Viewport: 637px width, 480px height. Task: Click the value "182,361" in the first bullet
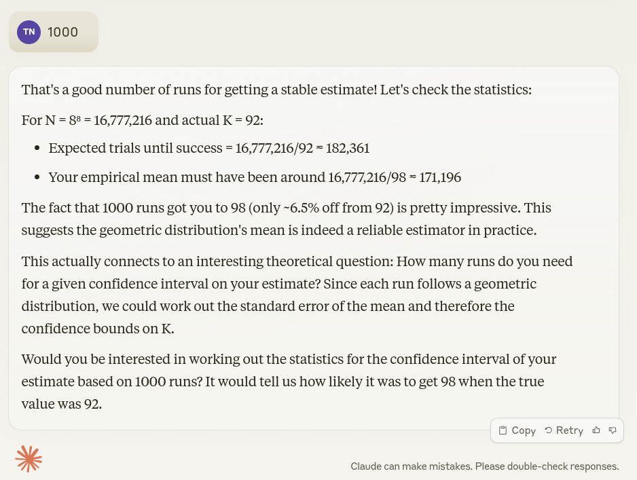[347, 149]
